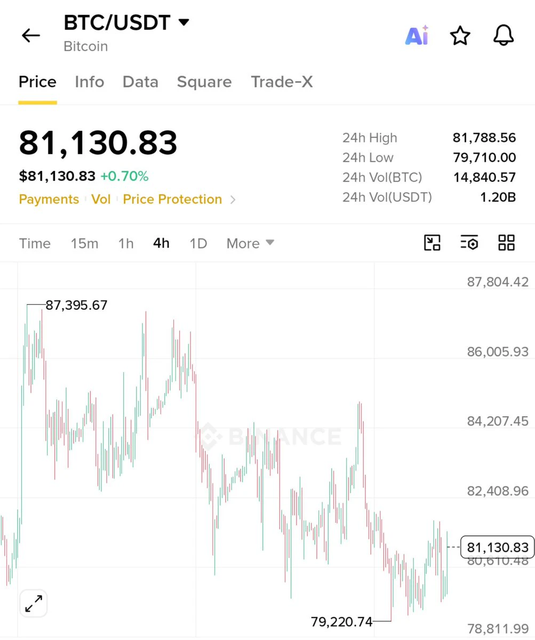Select the current price marker 81,130.83 on axis

498,547
